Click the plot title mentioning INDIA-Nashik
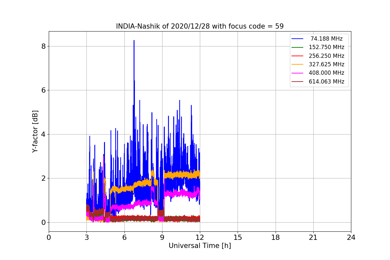Screen dimensions: 390x260 [200, 26]
